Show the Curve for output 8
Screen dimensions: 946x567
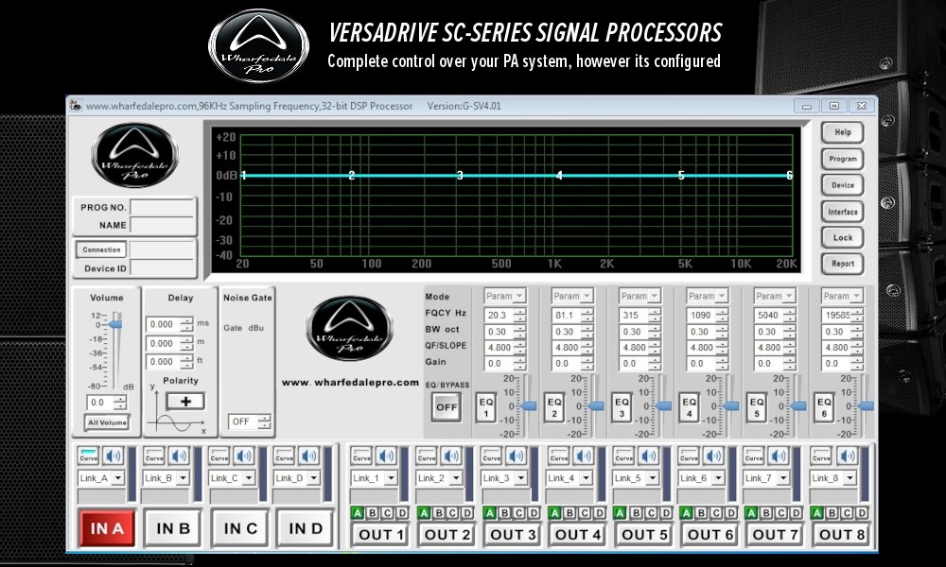[821, 456]
